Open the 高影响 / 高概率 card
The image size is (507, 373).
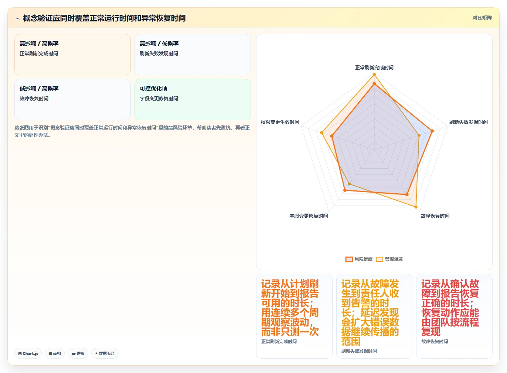[x=72, y=55]
